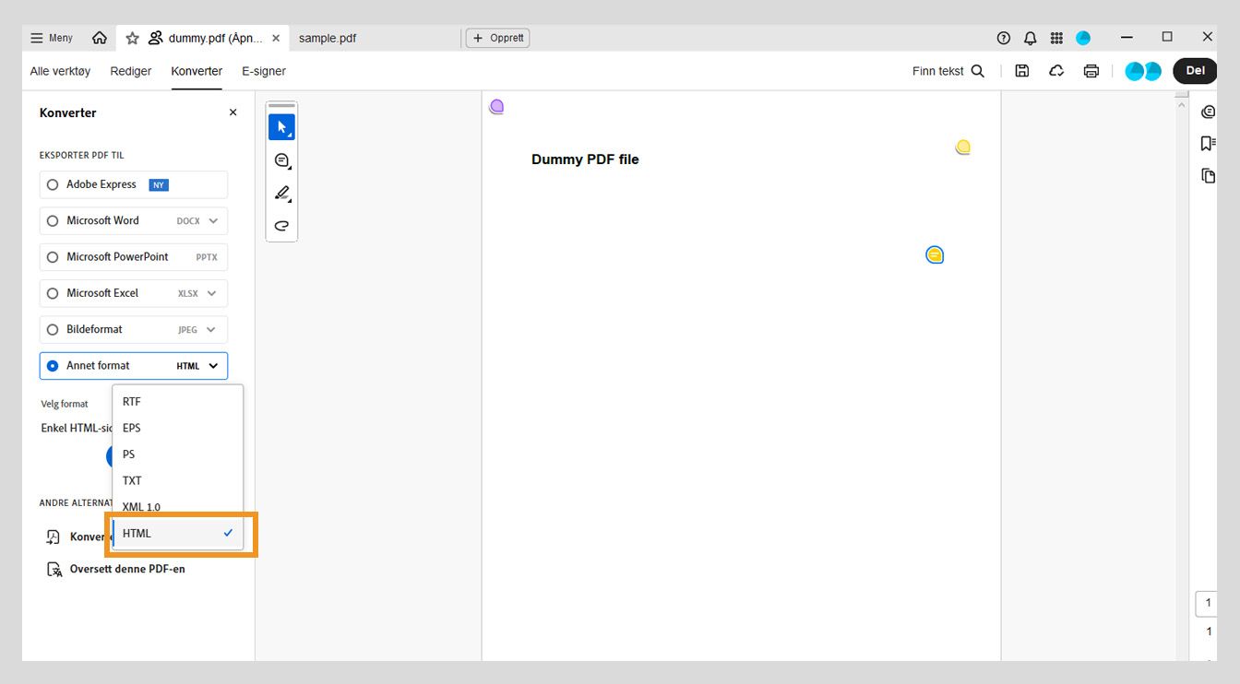1240x684 pixels.
Task: Open the purple comment bubble on page
Action: point(496,106)
